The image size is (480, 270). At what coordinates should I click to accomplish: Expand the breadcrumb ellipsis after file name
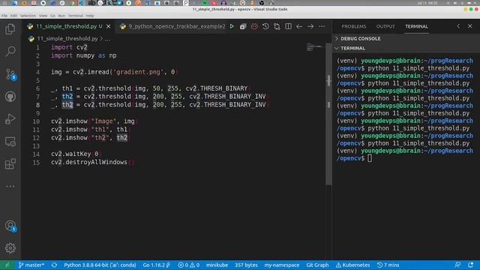107,39
